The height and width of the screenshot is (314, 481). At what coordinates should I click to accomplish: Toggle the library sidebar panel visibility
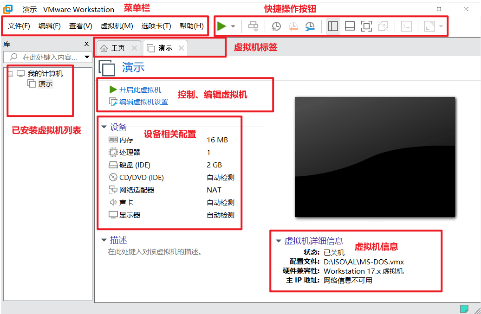pos(333,26)
